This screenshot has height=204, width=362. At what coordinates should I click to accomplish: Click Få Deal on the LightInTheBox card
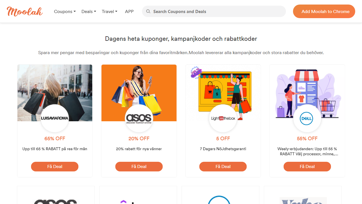click(x=223, y=167)
